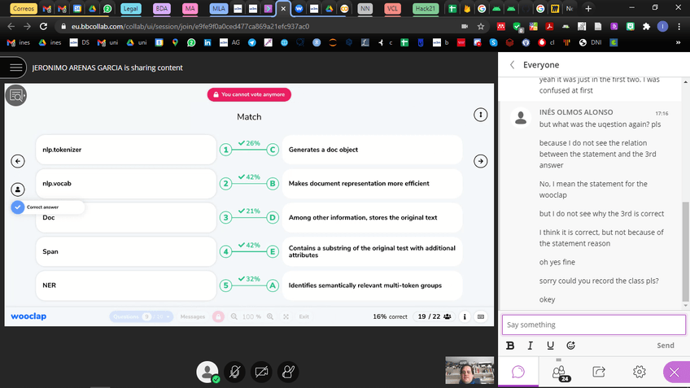Screen dimensions: 690x388
Task: Switch to the Hack21 tab group
Action: 425,8
